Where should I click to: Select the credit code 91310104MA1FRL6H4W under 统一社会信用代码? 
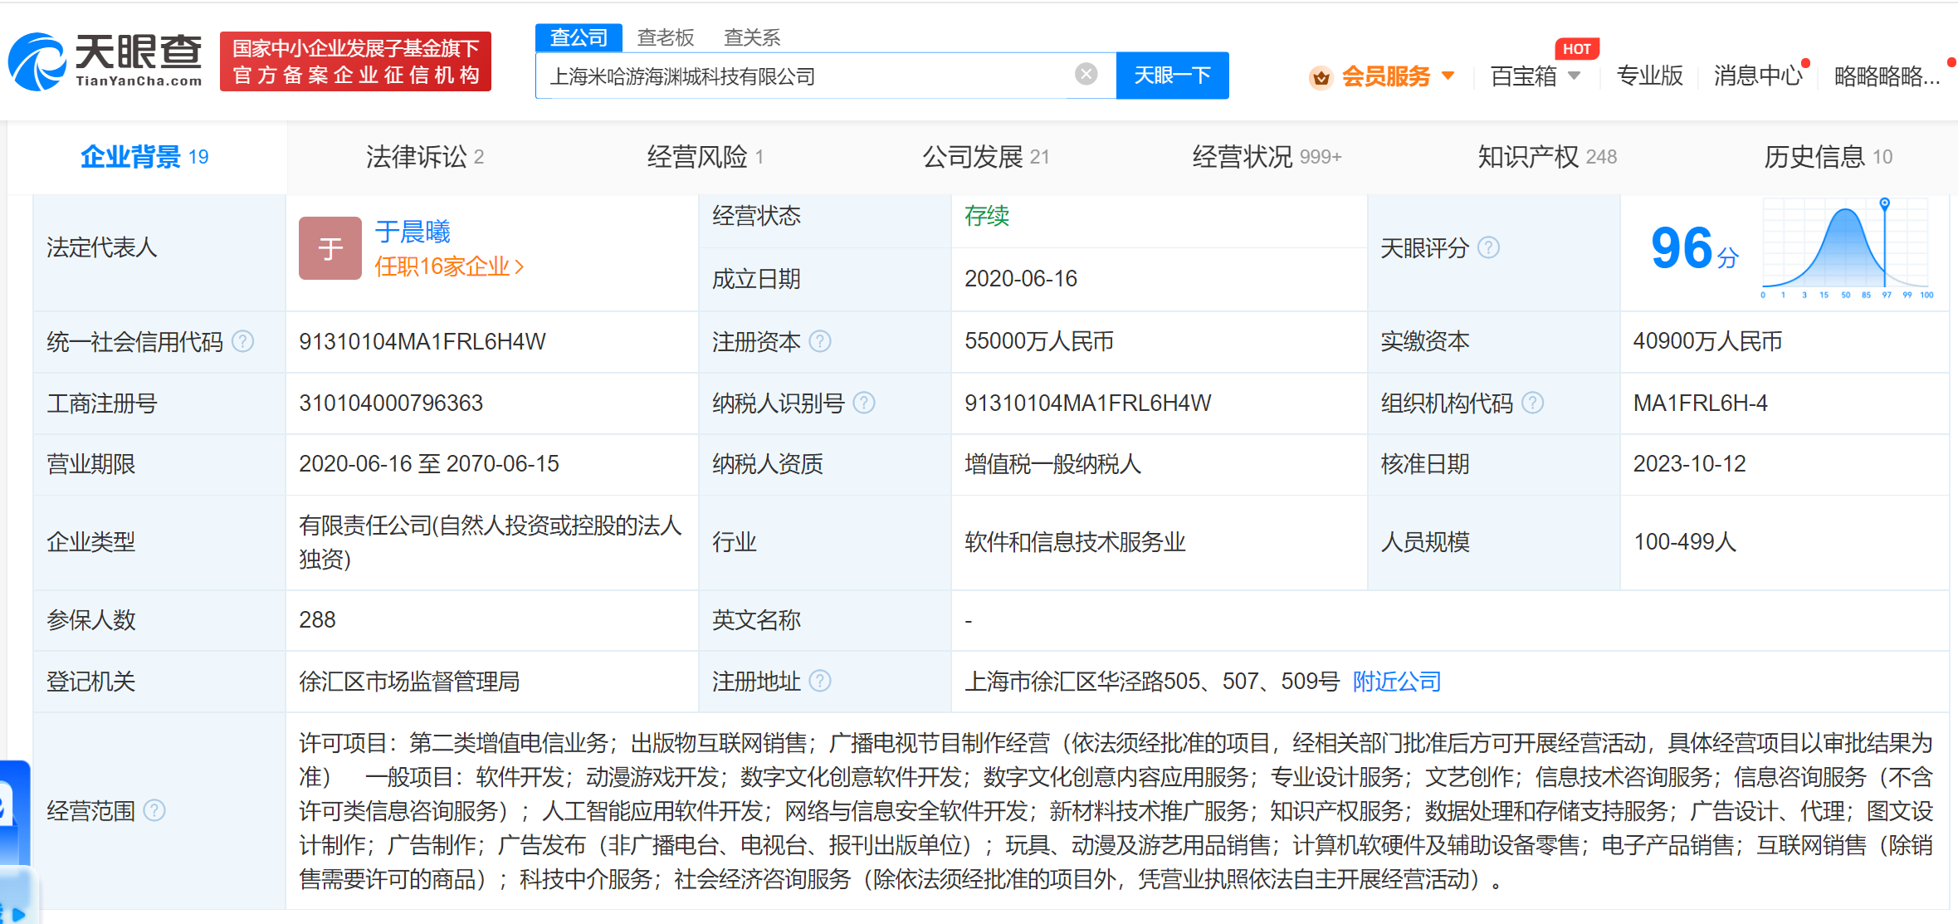422,342
